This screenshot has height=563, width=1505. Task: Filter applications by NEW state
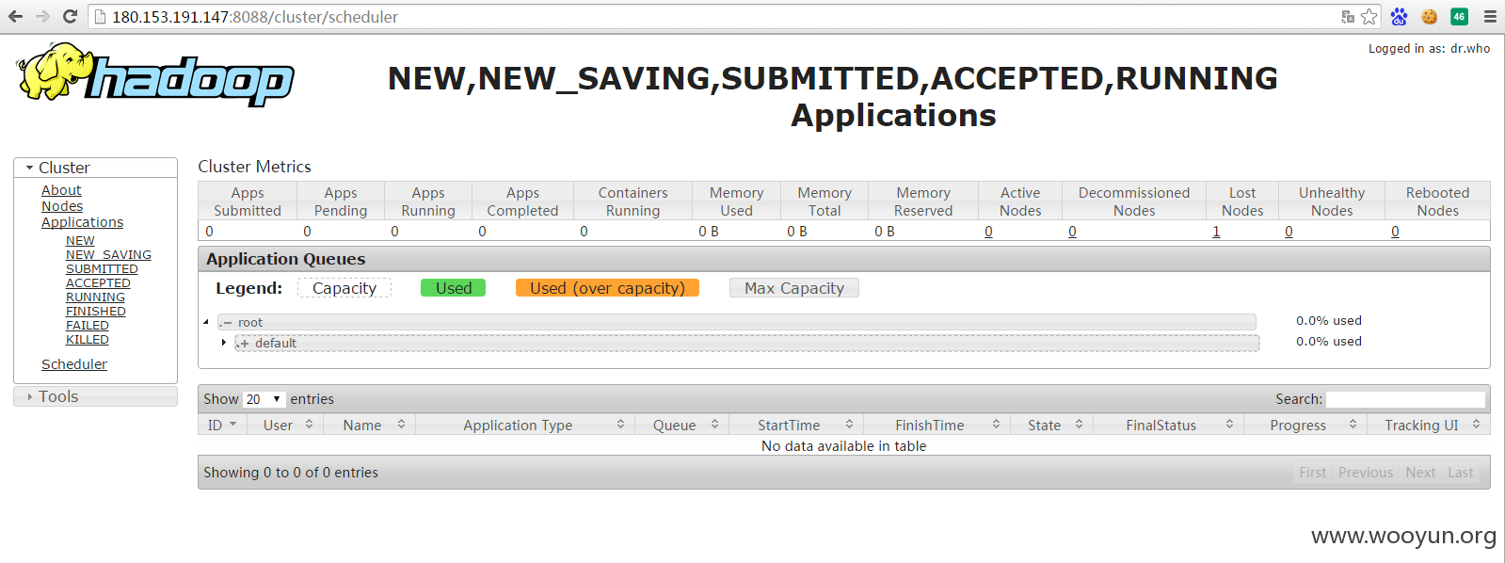[x=80, y=241]
